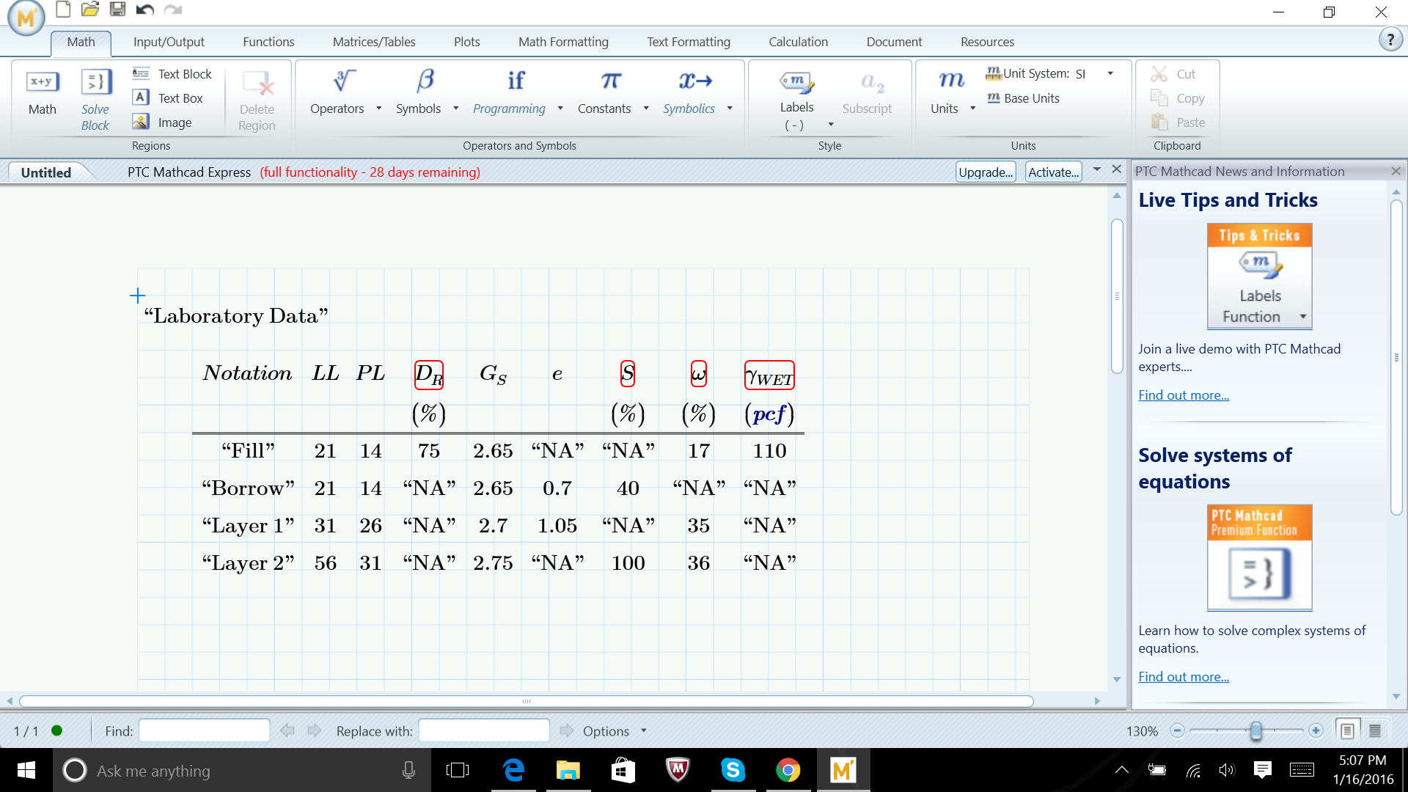Open the Constants pi icon
This screenshot has height=792, width=1408.
610,81
